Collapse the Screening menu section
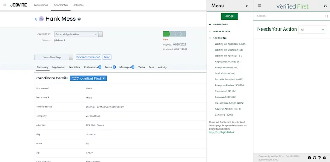Screen dimensions: 330x162 click(x=210, y=38)
